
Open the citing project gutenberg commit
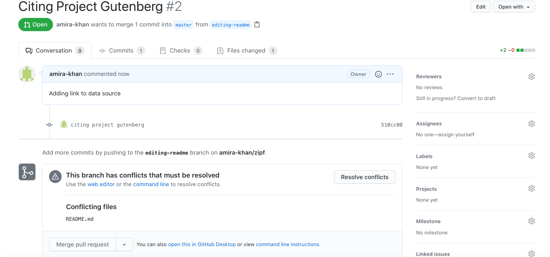pos(108,125)
